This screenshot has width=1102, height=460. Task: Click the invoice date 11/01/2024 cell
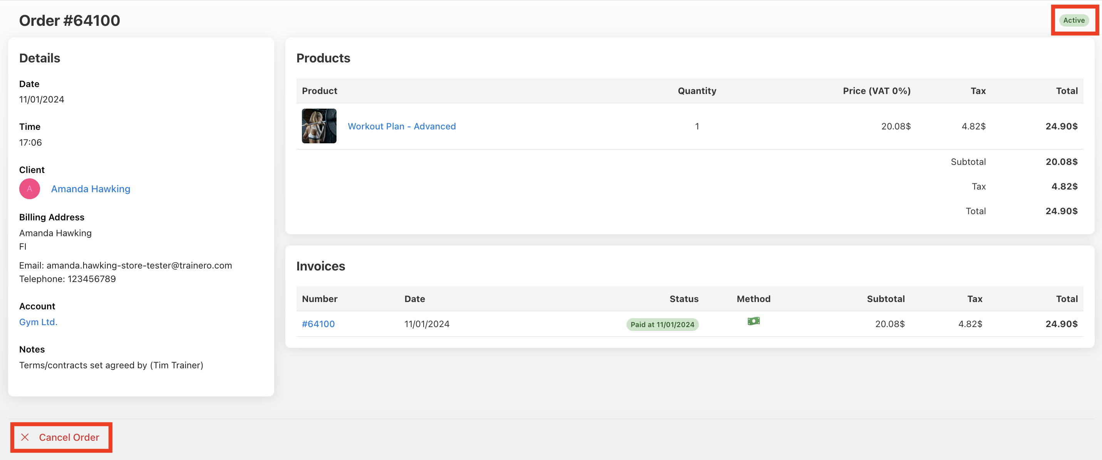[427, 324]
